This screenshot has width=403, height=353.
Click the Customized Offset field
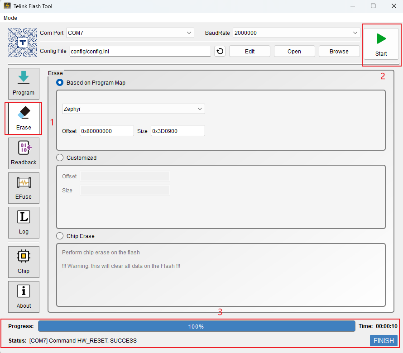click(125, 176)
